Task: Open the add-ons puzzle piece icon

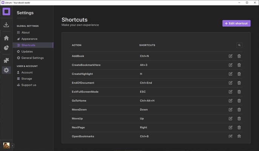Action: coord(6,60)
